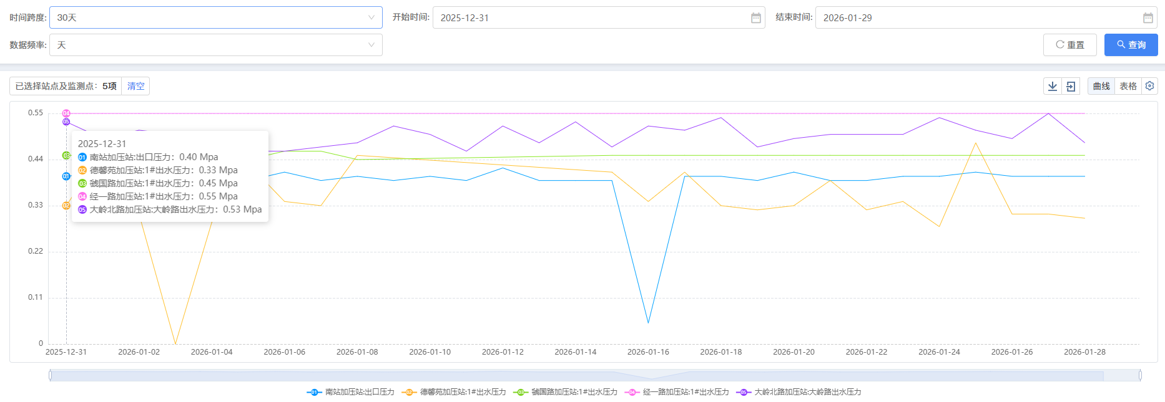Expand the 时间跨度 30天 dropdown

pos(215,17)
